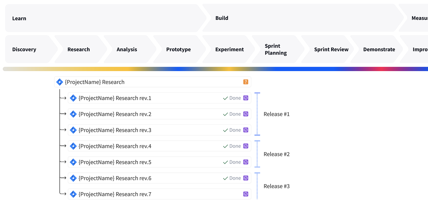Click the Experiment stage
The image size is (428, 201).
(230, 49)
